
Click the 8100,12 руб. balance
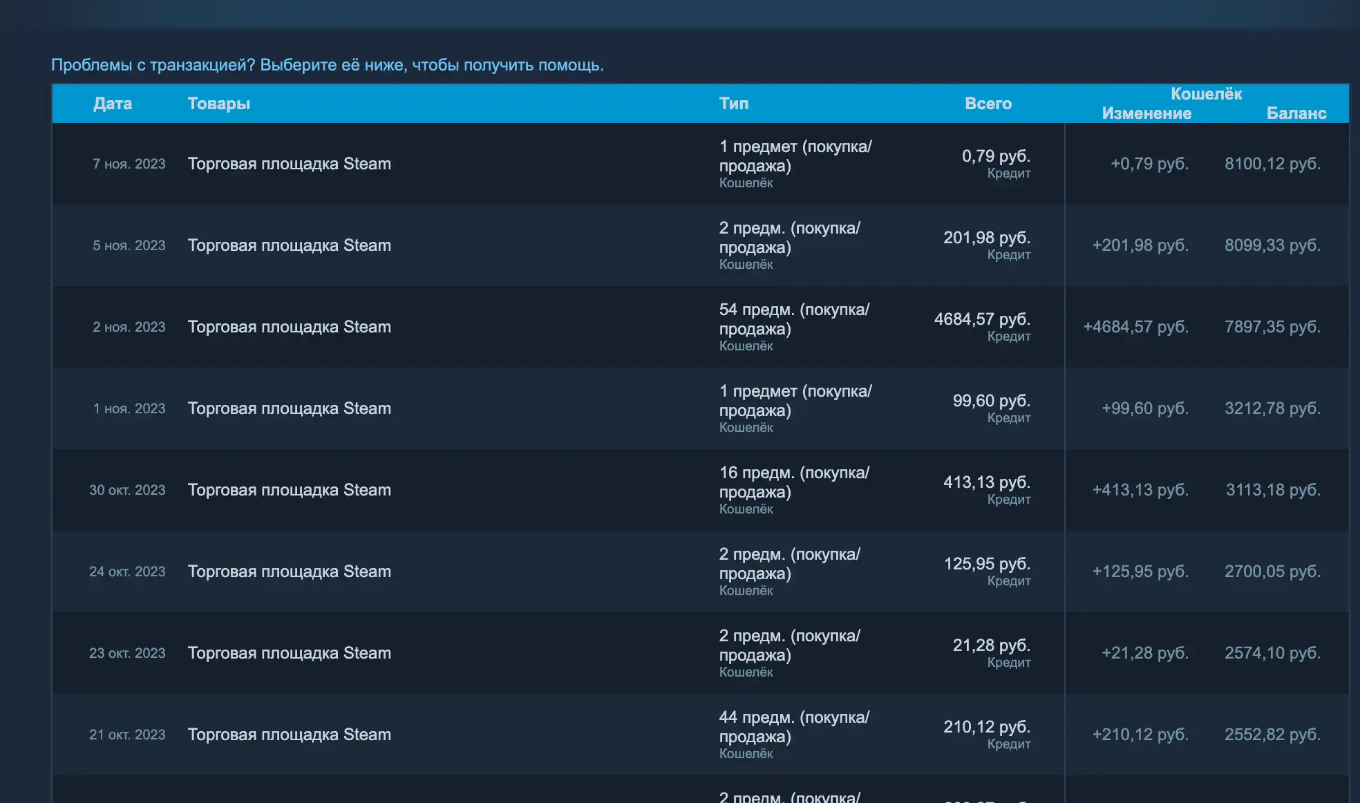1273,164
